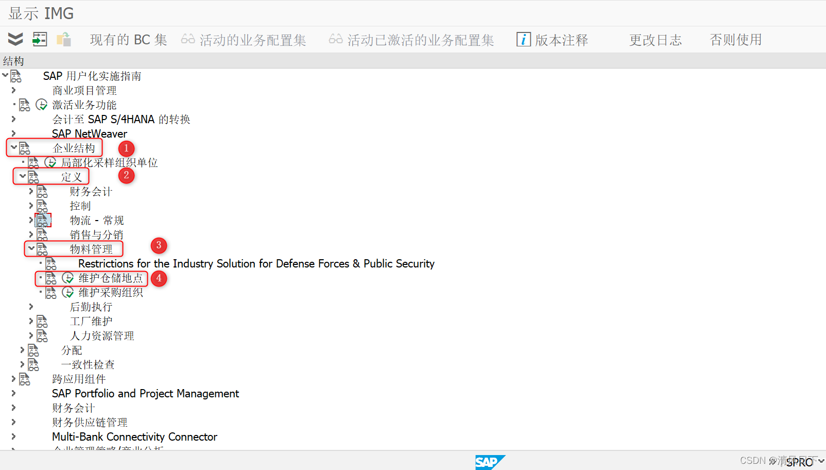Click the documentation icon of 控制
The height and width of the screenshot is (470, 826).
pyautogui.click(x=42, y=206)
